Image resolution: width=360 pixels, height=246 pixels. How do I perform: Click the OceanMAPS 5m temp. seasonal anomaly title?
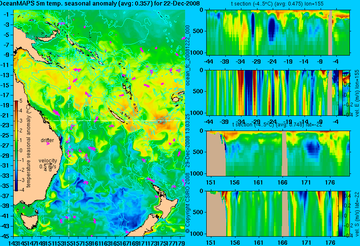click(x=100, y=3)
